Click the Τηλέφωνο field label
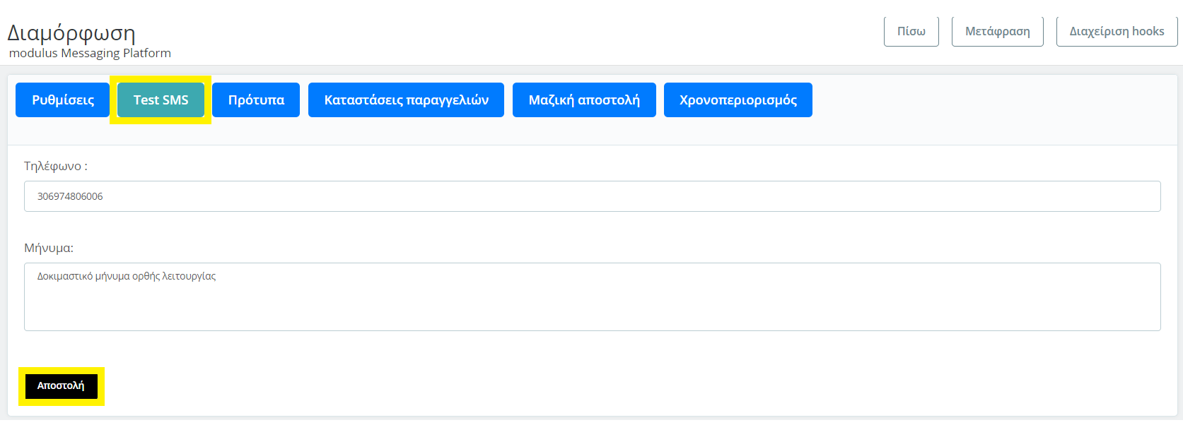Viewport: 1183px width, 437px height. pos(55,166)
